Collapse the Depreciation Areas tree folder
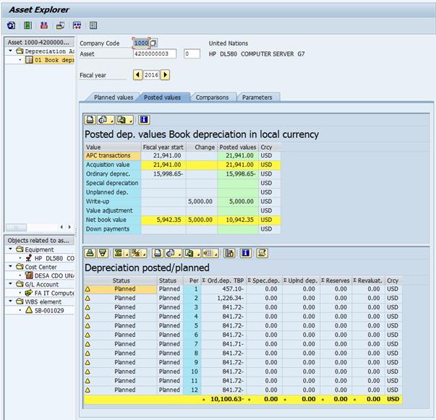The image size is (436, 420). (11, 51)
